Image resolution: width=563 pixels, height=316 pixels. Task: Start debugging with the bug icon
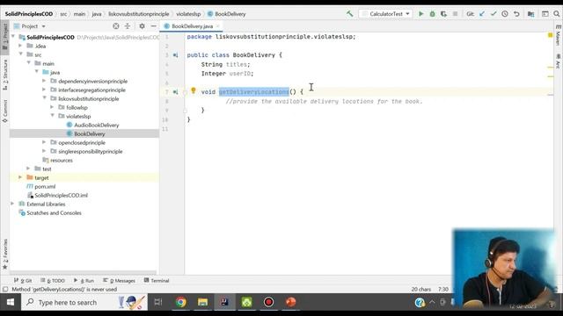click(x=432, y=14)
